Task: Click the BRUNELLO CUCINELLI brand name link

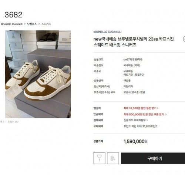Action: coord(107,32)
